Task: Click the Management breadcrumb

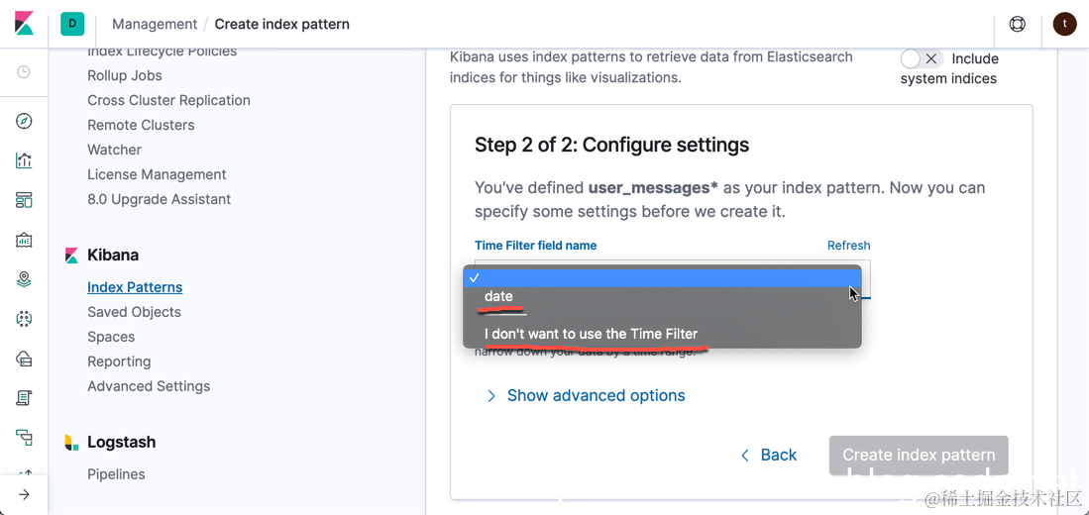Action: 155,24
